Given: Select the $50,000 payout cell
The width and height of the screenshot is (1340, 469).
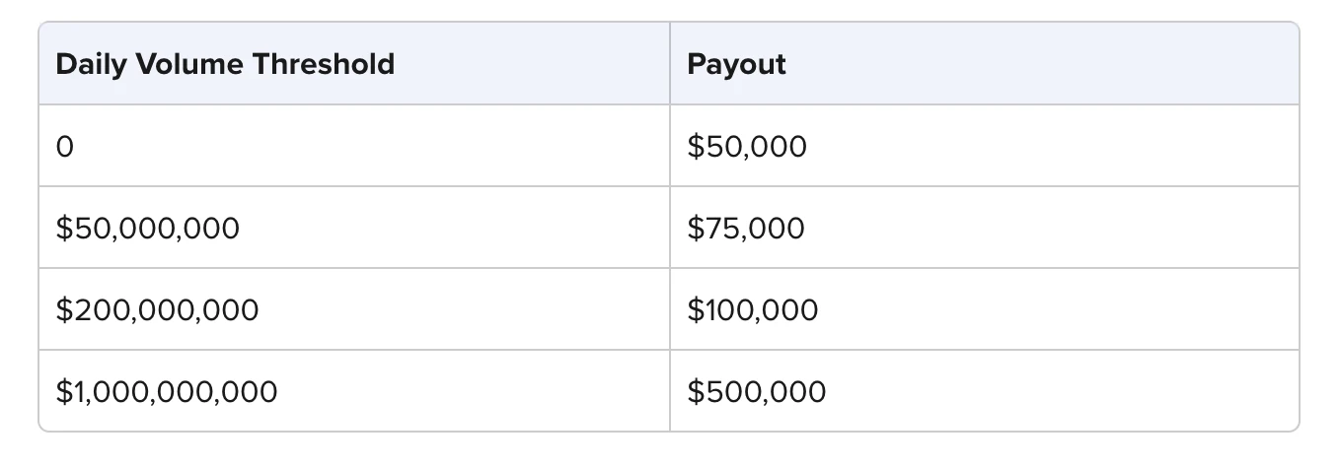Looking at the screenshot, I should point(747,147).
